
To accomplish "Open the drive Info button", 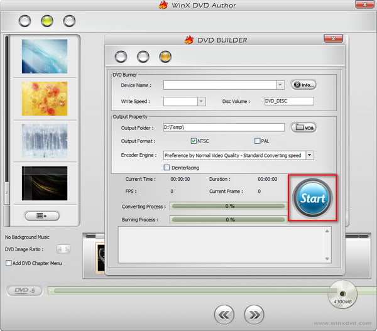I will (x=303, y=85).
